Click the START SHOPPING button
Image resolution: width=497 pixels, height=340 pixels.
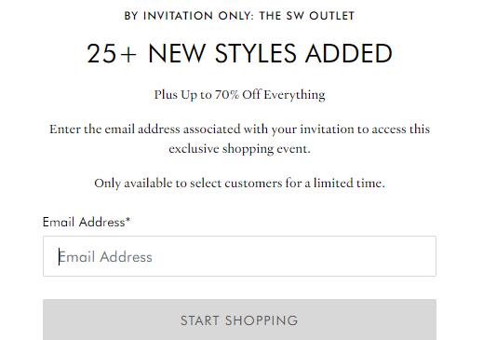(x=239, y=320)
